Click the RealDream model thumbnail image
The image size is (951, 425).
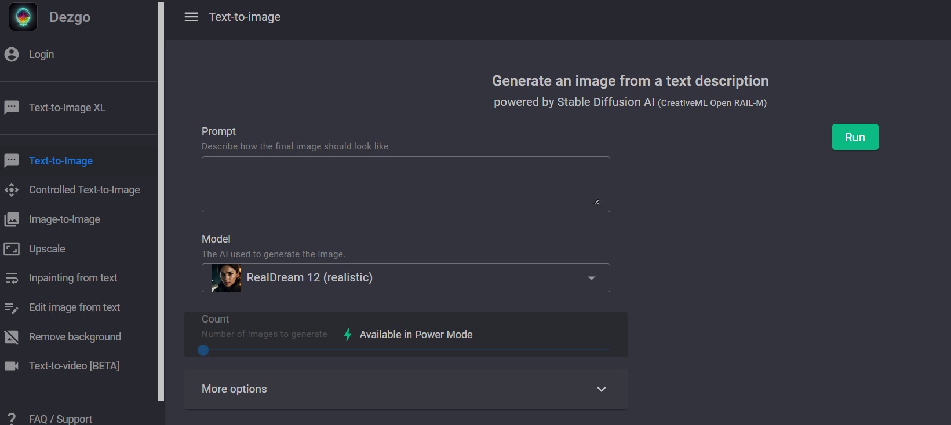[x=227, y=278]
